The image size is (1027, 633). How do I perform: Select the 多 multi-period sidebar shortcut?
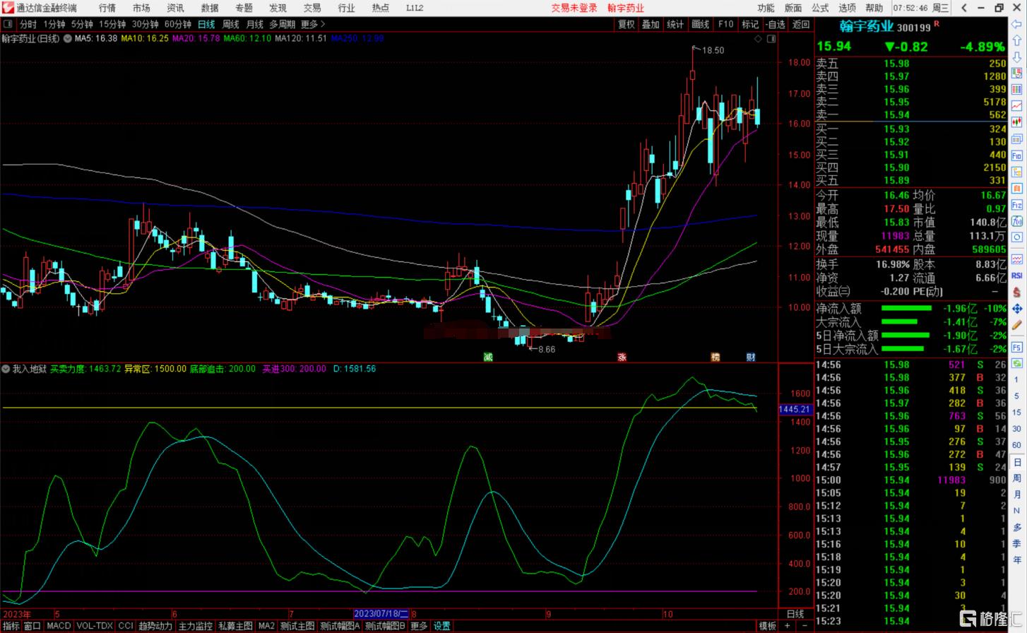coord(1017,527)
